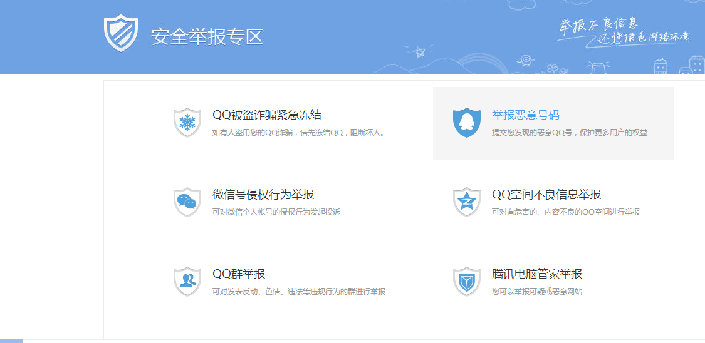Click the Tencent PC Manager shield icon

pos(467,282)
